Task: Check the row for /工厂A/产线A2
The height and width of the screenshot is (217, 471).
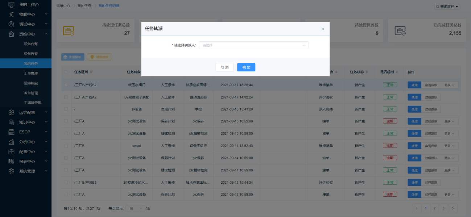Action: tap(66, 97)
